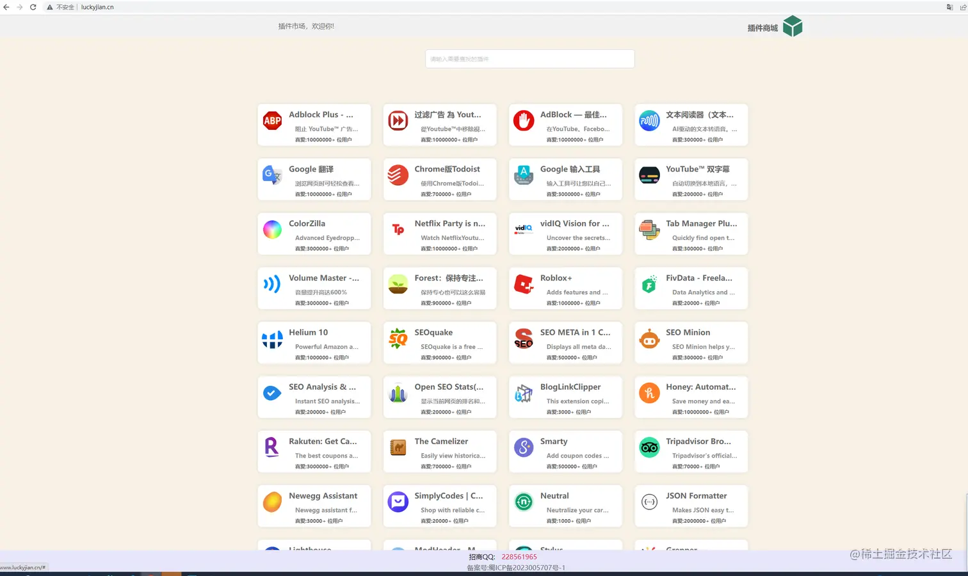Viewport: 968px width, 576px height.
Task: Click the YouTube dual subtitles icon
Action: (x=649, y=175)
